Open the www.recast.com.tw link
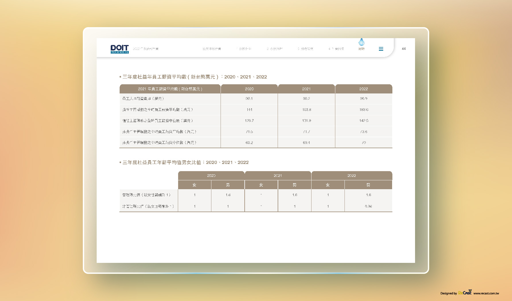 tap(486, 293)
